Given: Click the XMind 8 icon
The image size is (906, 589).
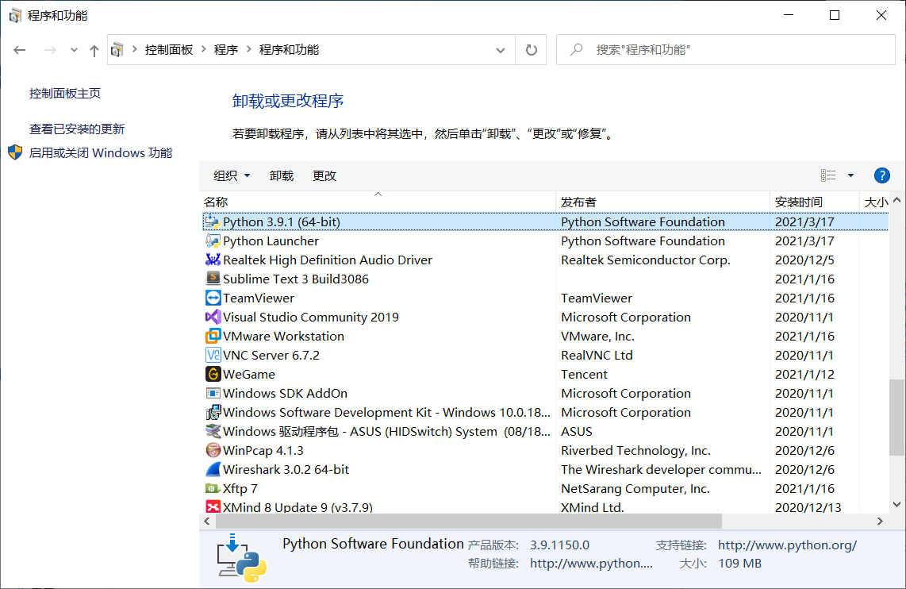Looking at the screenshot, I should coord(213,507).
